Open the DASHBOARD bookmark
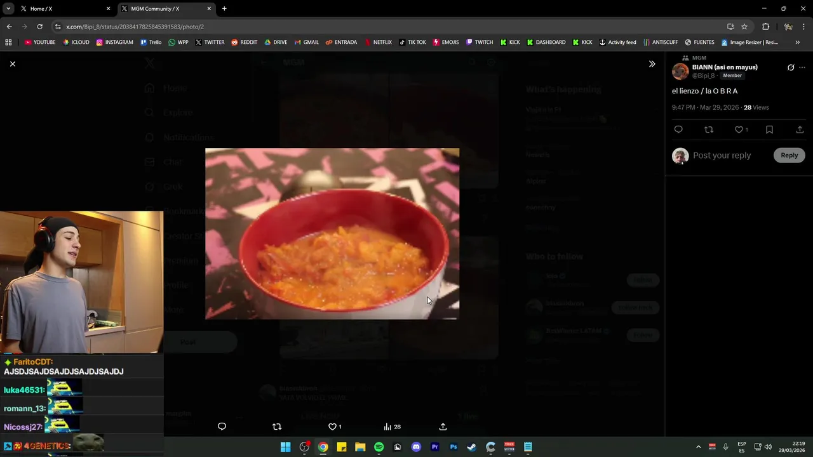813x457 pixels. [546, 43]
